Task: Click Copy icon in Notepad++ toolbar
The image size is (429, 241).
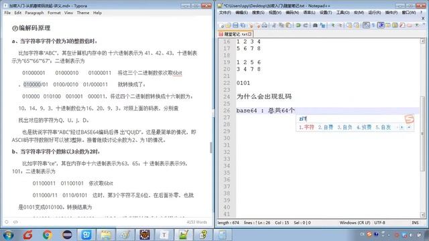Action: pyautogui.click(x=282, y=25)
